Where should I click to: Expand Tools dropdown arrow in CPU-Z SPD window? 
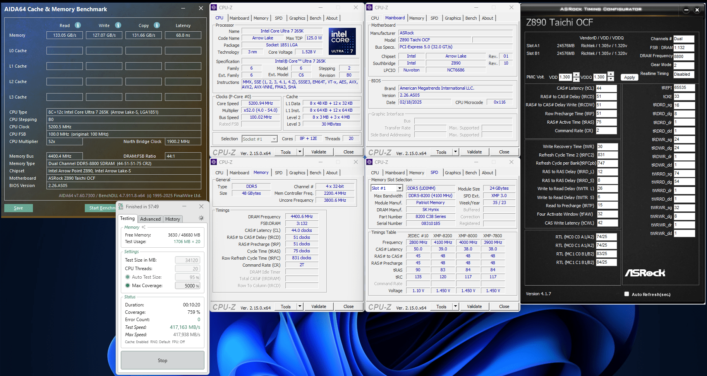click(455, 306)
